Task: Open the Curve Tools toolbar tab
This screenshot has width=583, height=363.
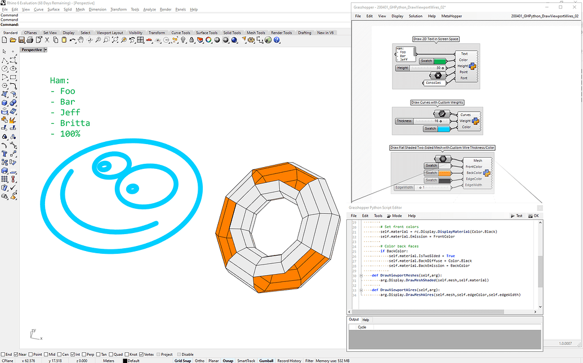Action: tap(181, 33)
